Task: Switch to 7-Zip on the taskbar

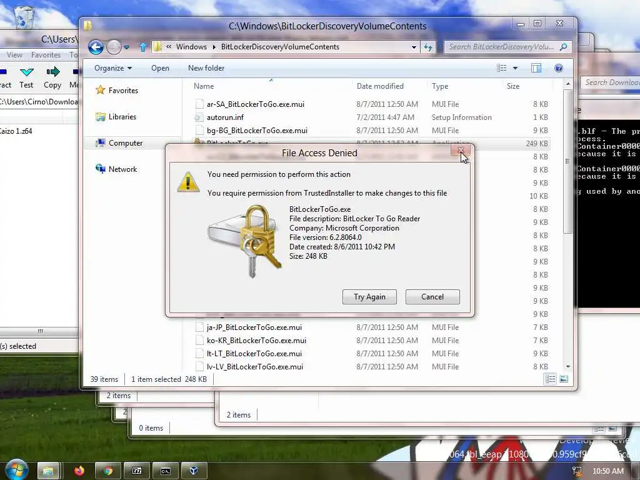Action: tap(137, 471)
